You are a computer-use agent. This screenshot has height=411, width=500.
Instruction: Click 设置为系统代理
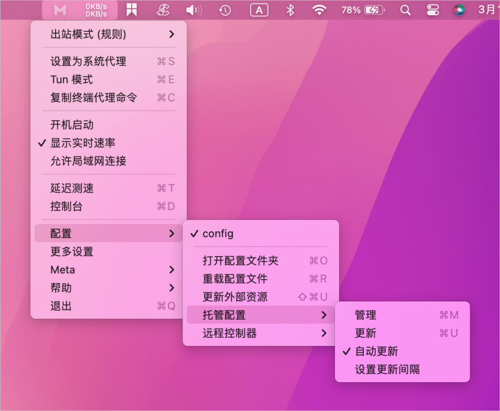88,62
